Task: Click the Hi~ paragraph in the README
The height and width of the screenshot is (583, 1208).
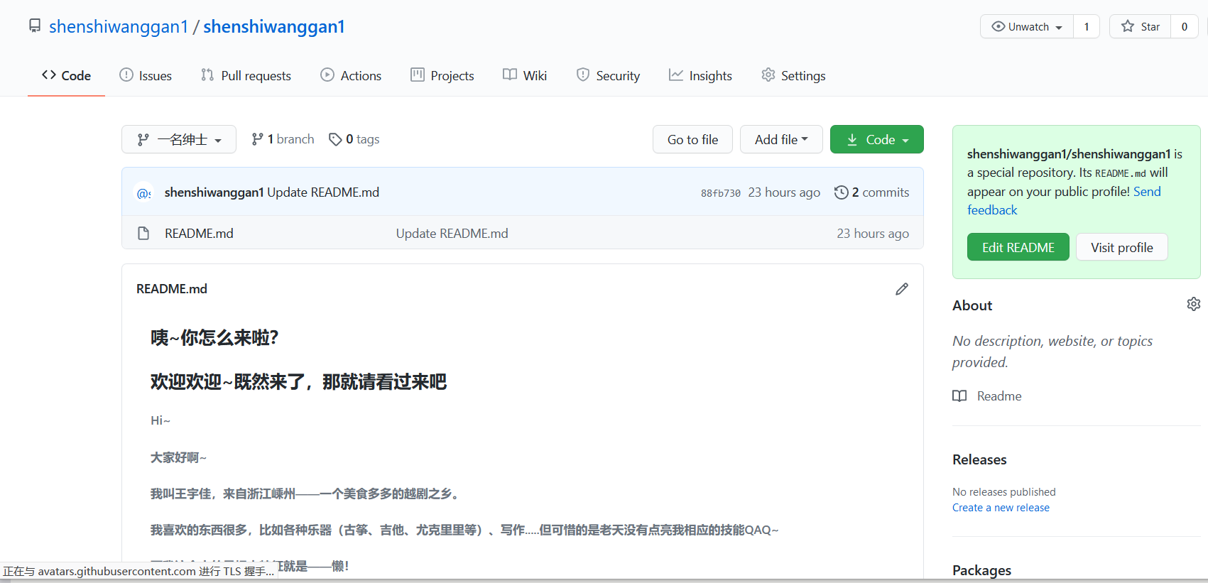Action: point(160,420)
